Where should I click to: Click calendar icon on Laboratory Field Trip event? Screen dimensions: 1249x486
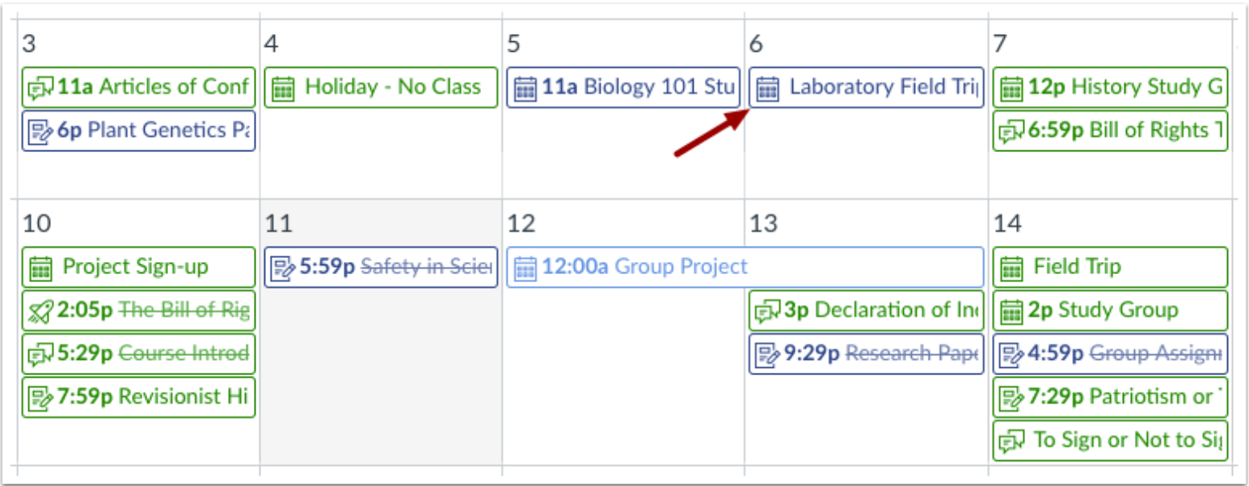coord(768,87)
